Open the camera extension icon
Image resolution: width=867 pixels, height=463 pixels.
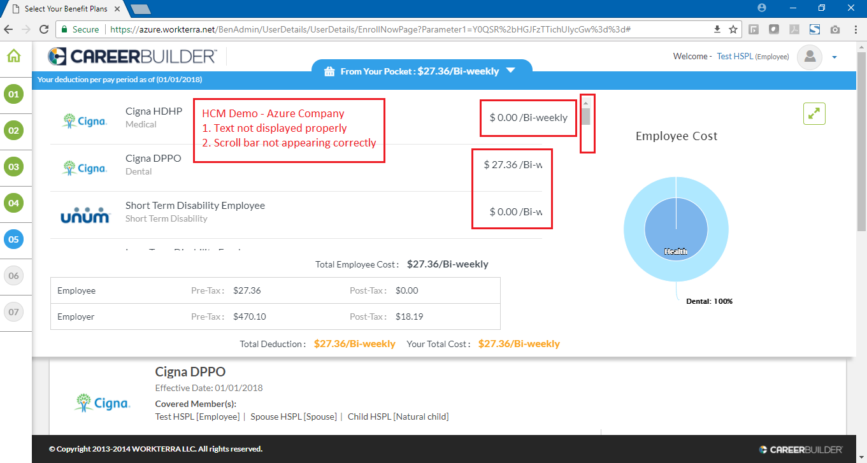(835, 29)
